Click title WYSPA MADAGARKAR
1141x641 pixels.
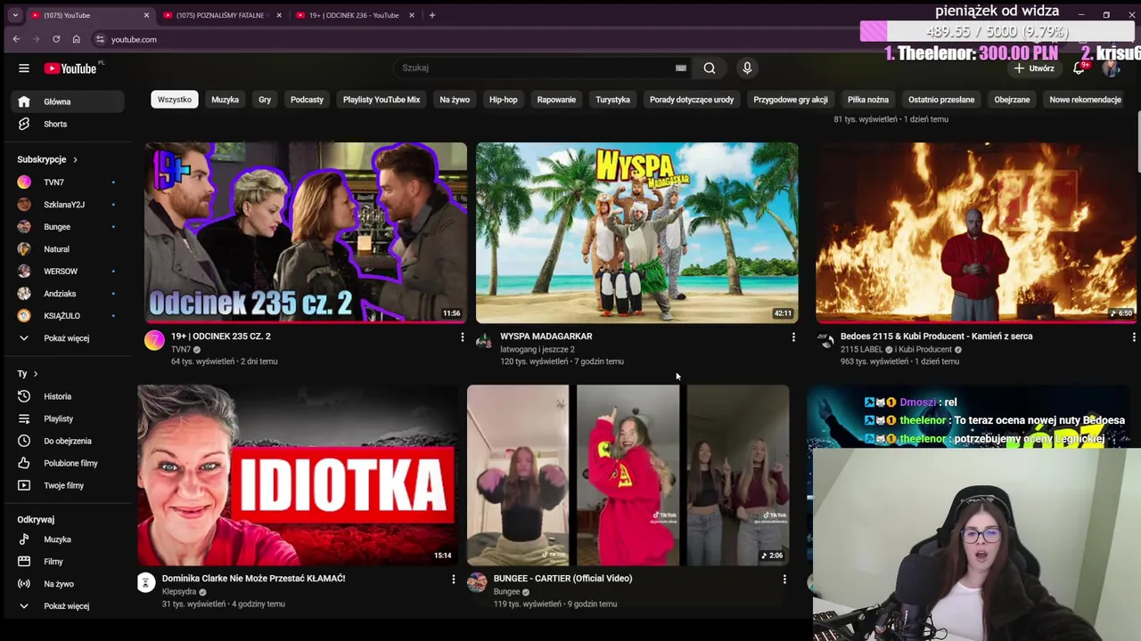coord(546,337)
